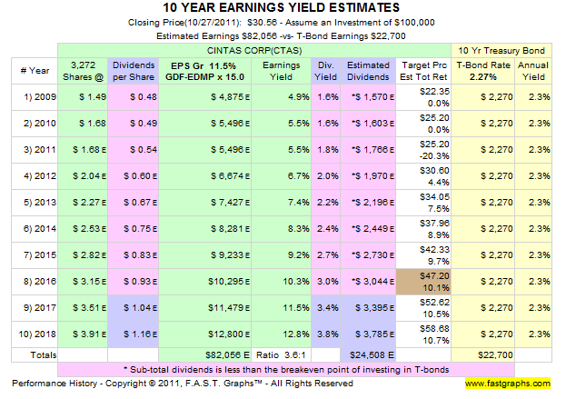Viewport: 566px width, 399px height.
Task: Click the 'Target Prc Est Tot Ret' header
Action: coord(423,71)
